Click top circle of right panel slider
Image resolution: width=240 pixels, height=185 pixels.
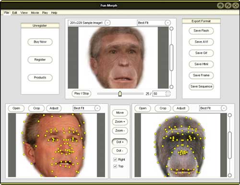coord(230,115)
